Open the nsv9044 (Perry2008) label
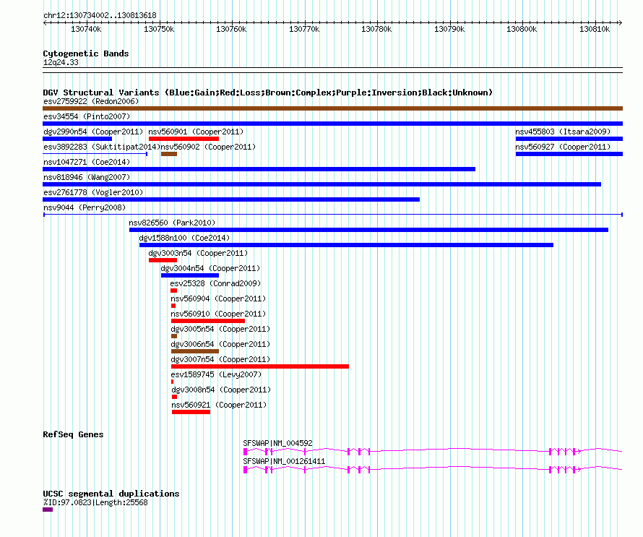643x537 pixels. tap(85, 207)
